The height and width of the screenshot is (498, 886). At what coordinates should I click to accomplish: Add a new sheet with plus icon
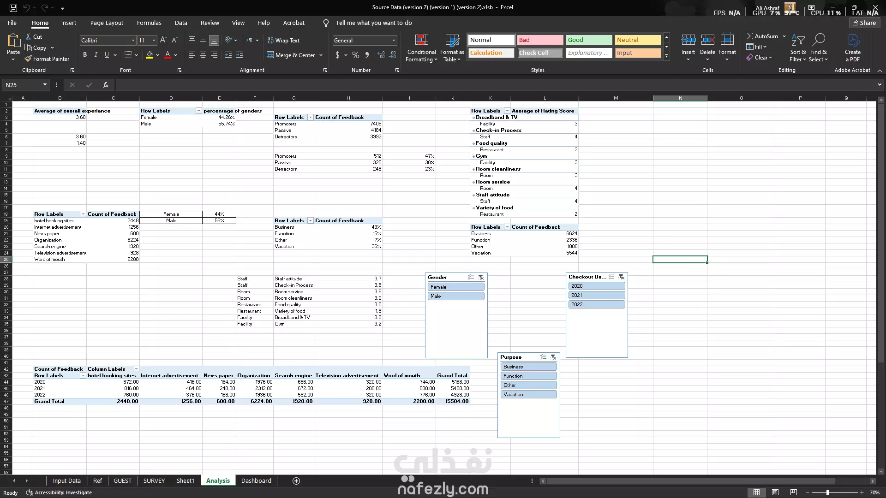[x=296, y=481]
